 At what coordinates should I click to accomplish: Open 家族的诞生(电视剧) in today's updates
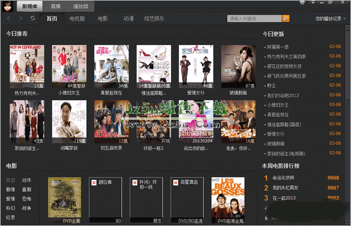pos(286,153)
